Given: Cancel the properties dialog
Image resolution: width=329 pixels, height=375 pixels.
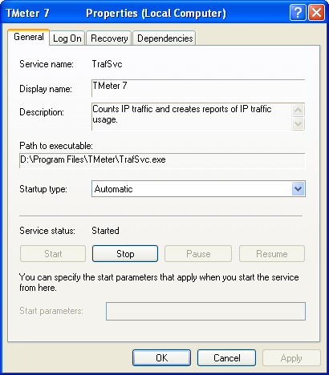Looking at the screenshot, I should [227, 358].
